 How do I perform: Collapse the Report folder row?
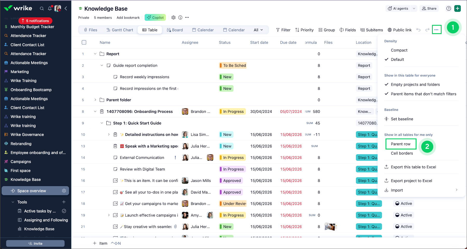[x=95, y=54]
